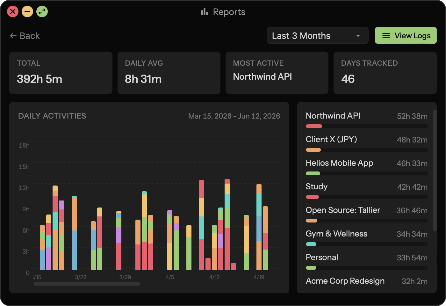Click the Personal progress bar
Image resolution: width=446 pixels, height=306 pixels.
367,268
